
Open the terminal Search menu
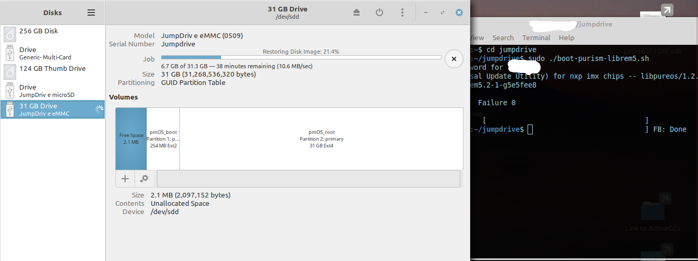tap(503, 38)
